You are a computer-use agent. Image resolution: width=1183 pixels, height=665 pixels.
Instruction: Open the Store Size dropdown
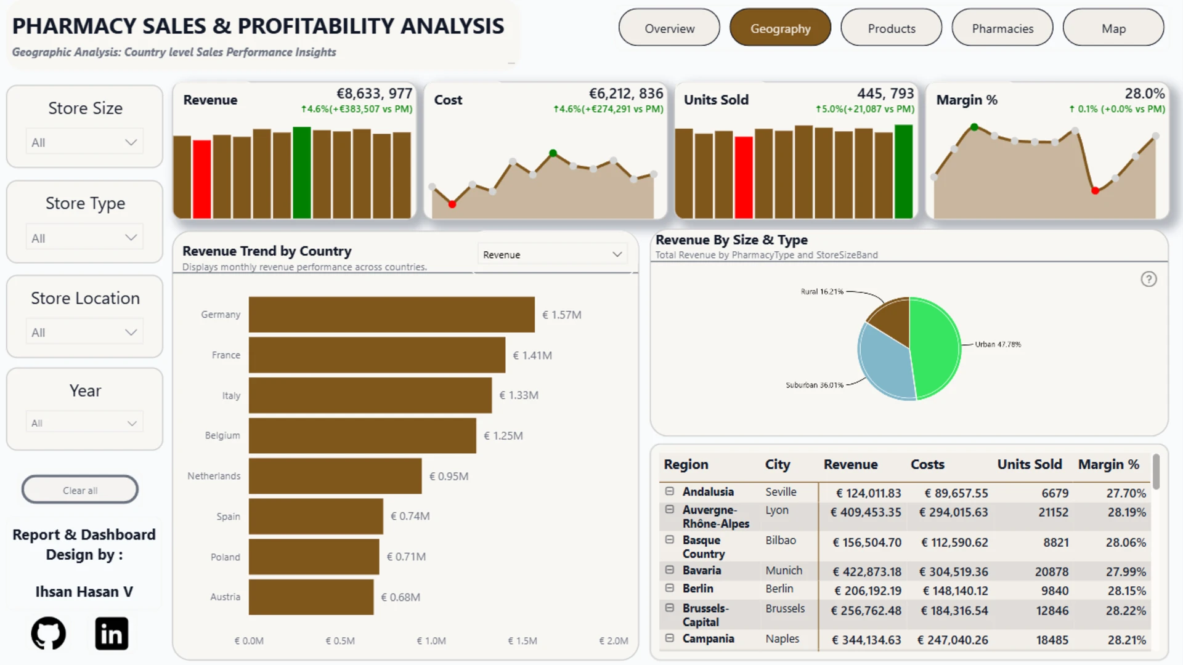(x=84, y=142)
